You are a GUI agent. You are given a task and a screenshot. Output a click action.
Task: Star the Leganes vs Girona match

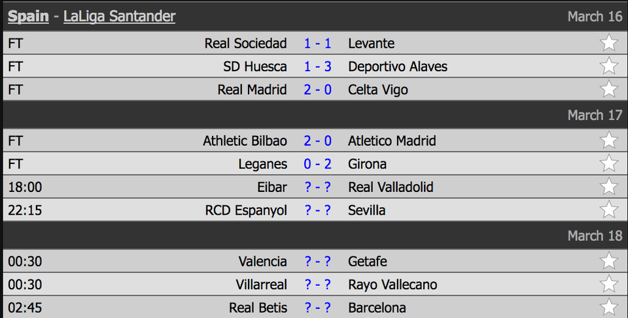(x=609, y=164)
